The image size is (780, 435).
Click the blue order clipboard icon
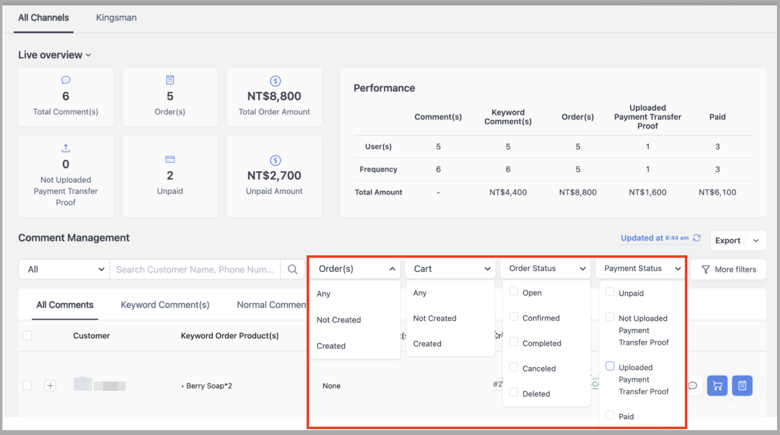point(742,385)
